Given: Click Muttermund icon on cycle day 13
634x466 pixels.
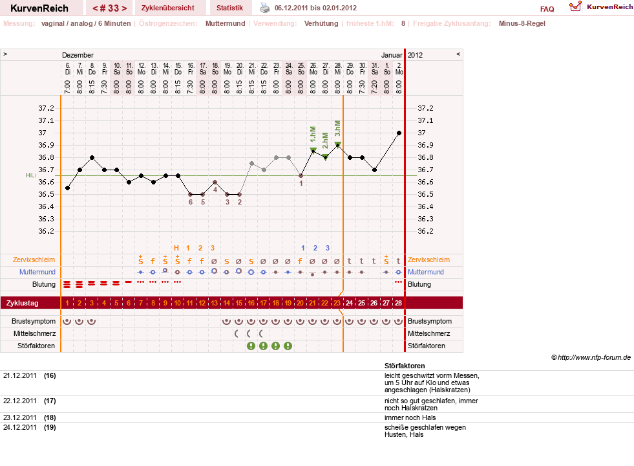Looking at the screenshot, I should point(215,271).
